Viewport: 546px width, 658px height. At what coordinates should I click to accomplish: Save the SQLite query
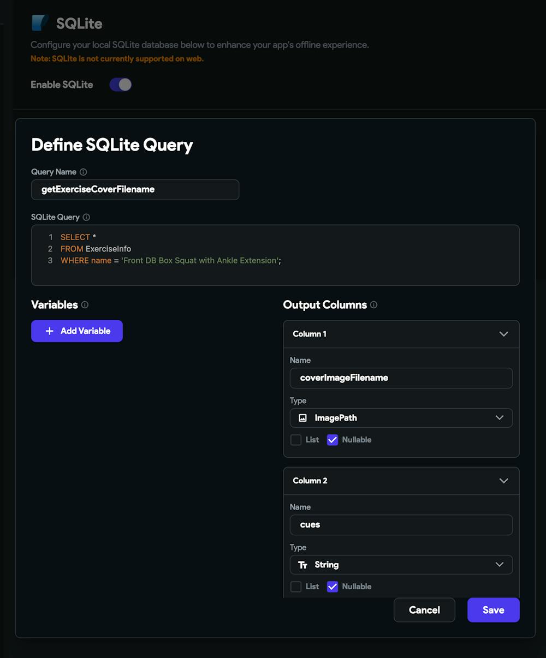tap(493, 610)
